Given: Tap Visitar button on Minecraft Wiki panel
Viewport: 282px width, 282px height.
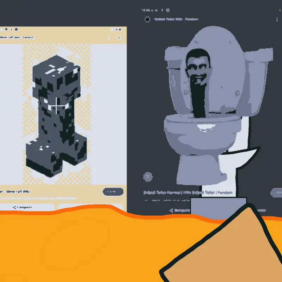Looking at the screenshot, I should click(113, 192).
